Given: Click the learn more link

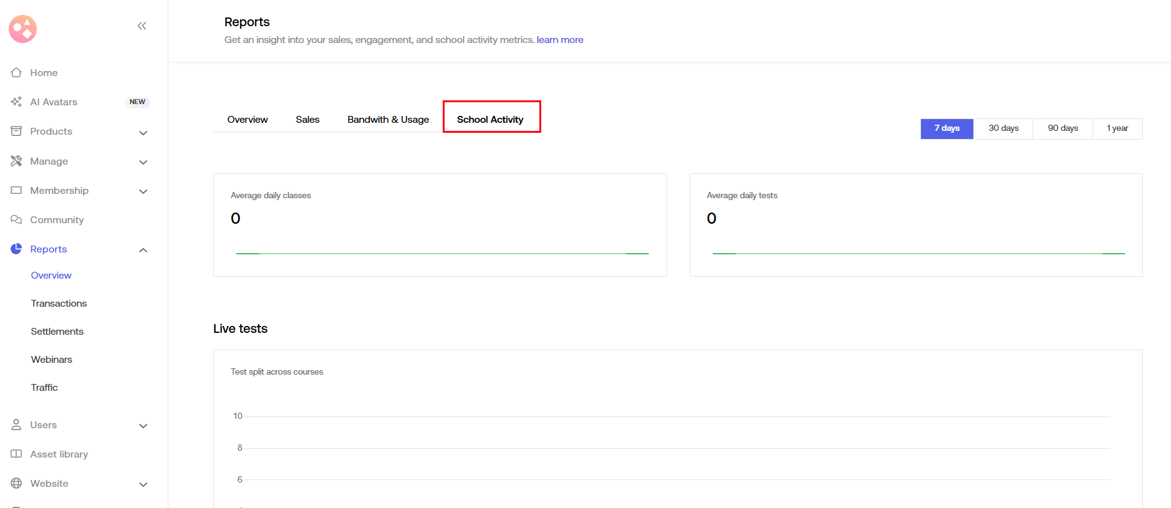Looking at the screenshot, I should point(559,40).
